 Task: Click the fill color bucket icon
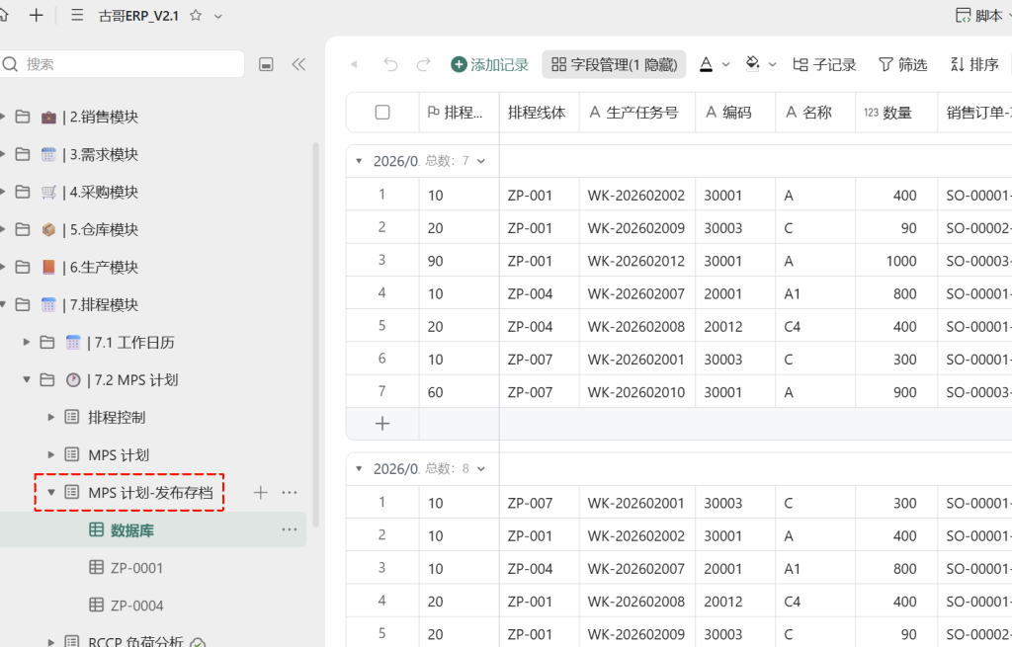752,64
